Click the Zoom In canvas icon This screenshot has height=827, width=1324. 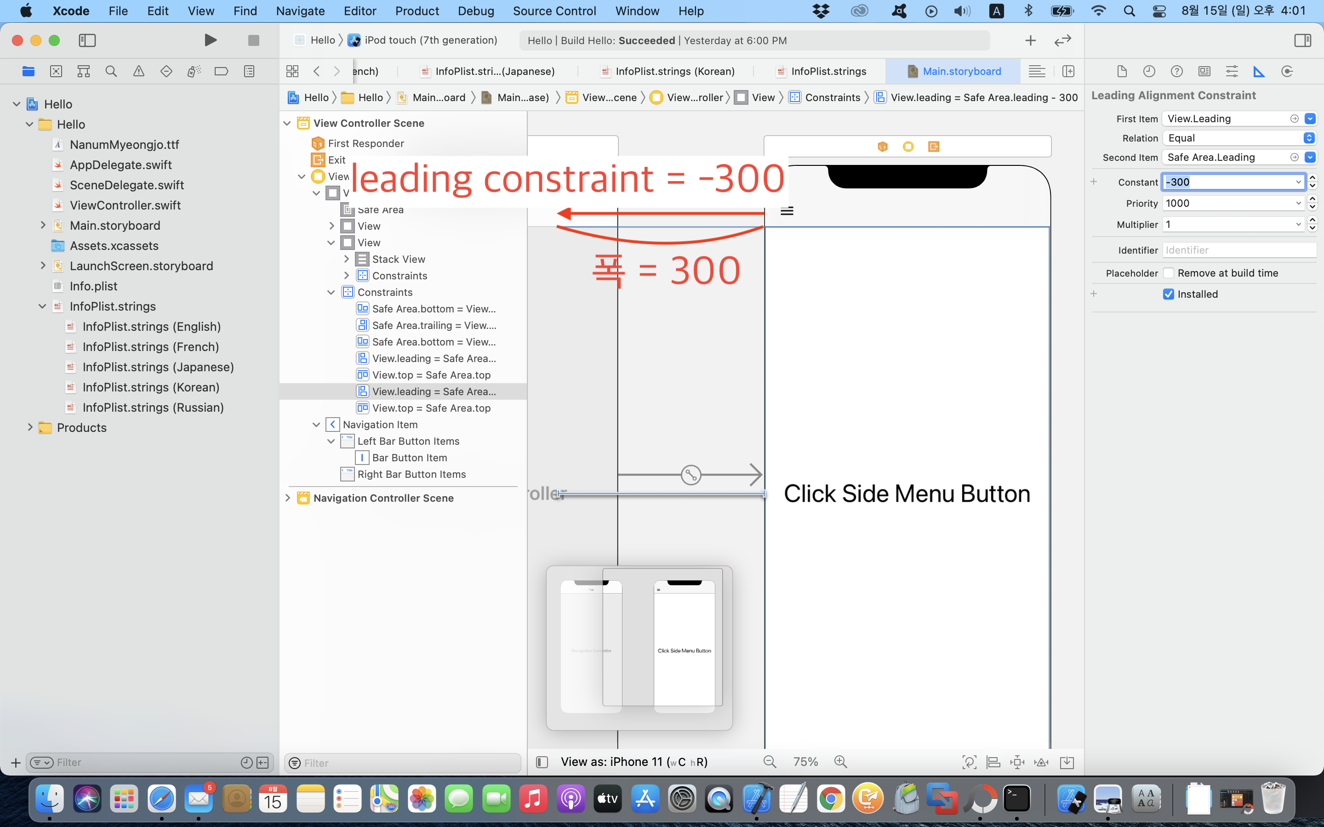(x=840, y=761)
